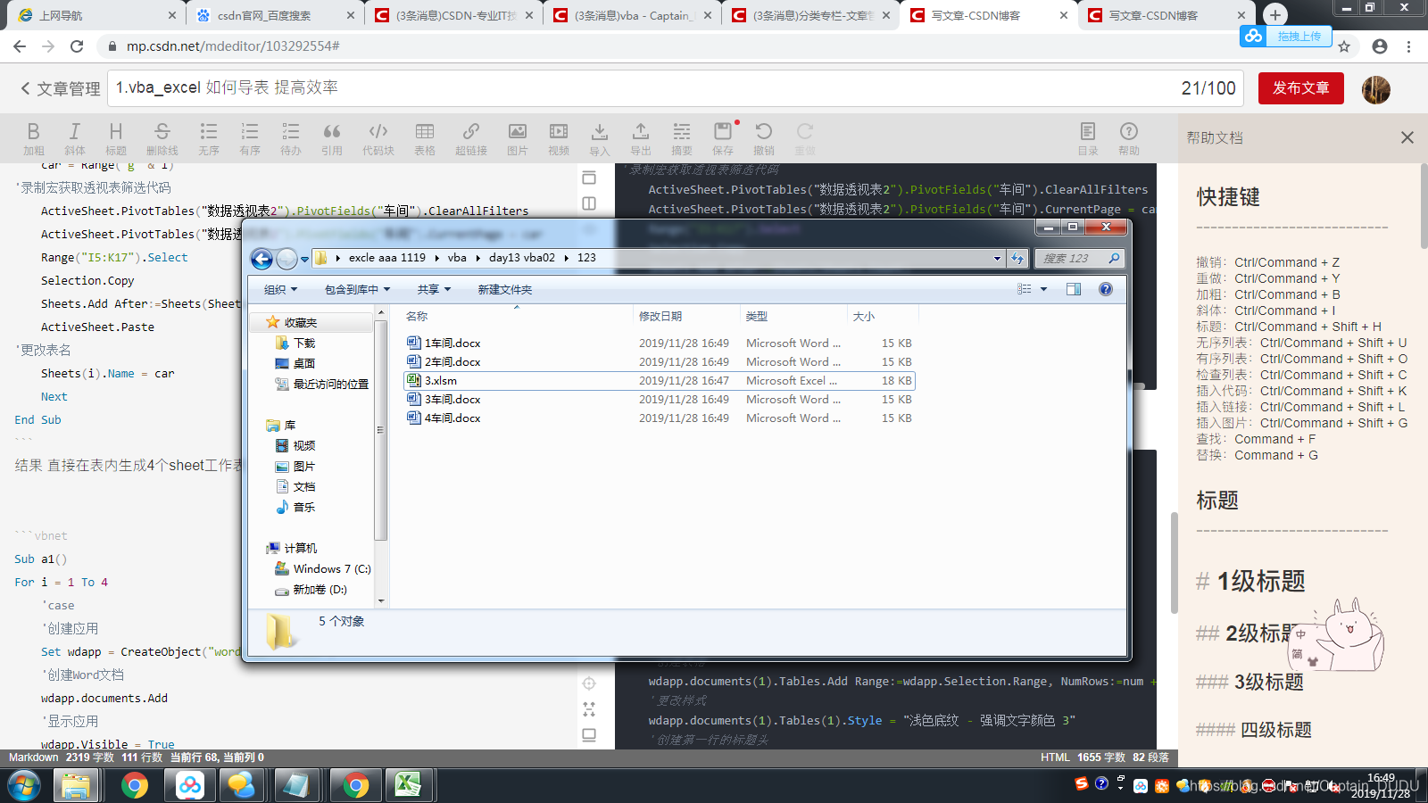
Task: Insert a table with the 表格 icon
Action: 425,138
